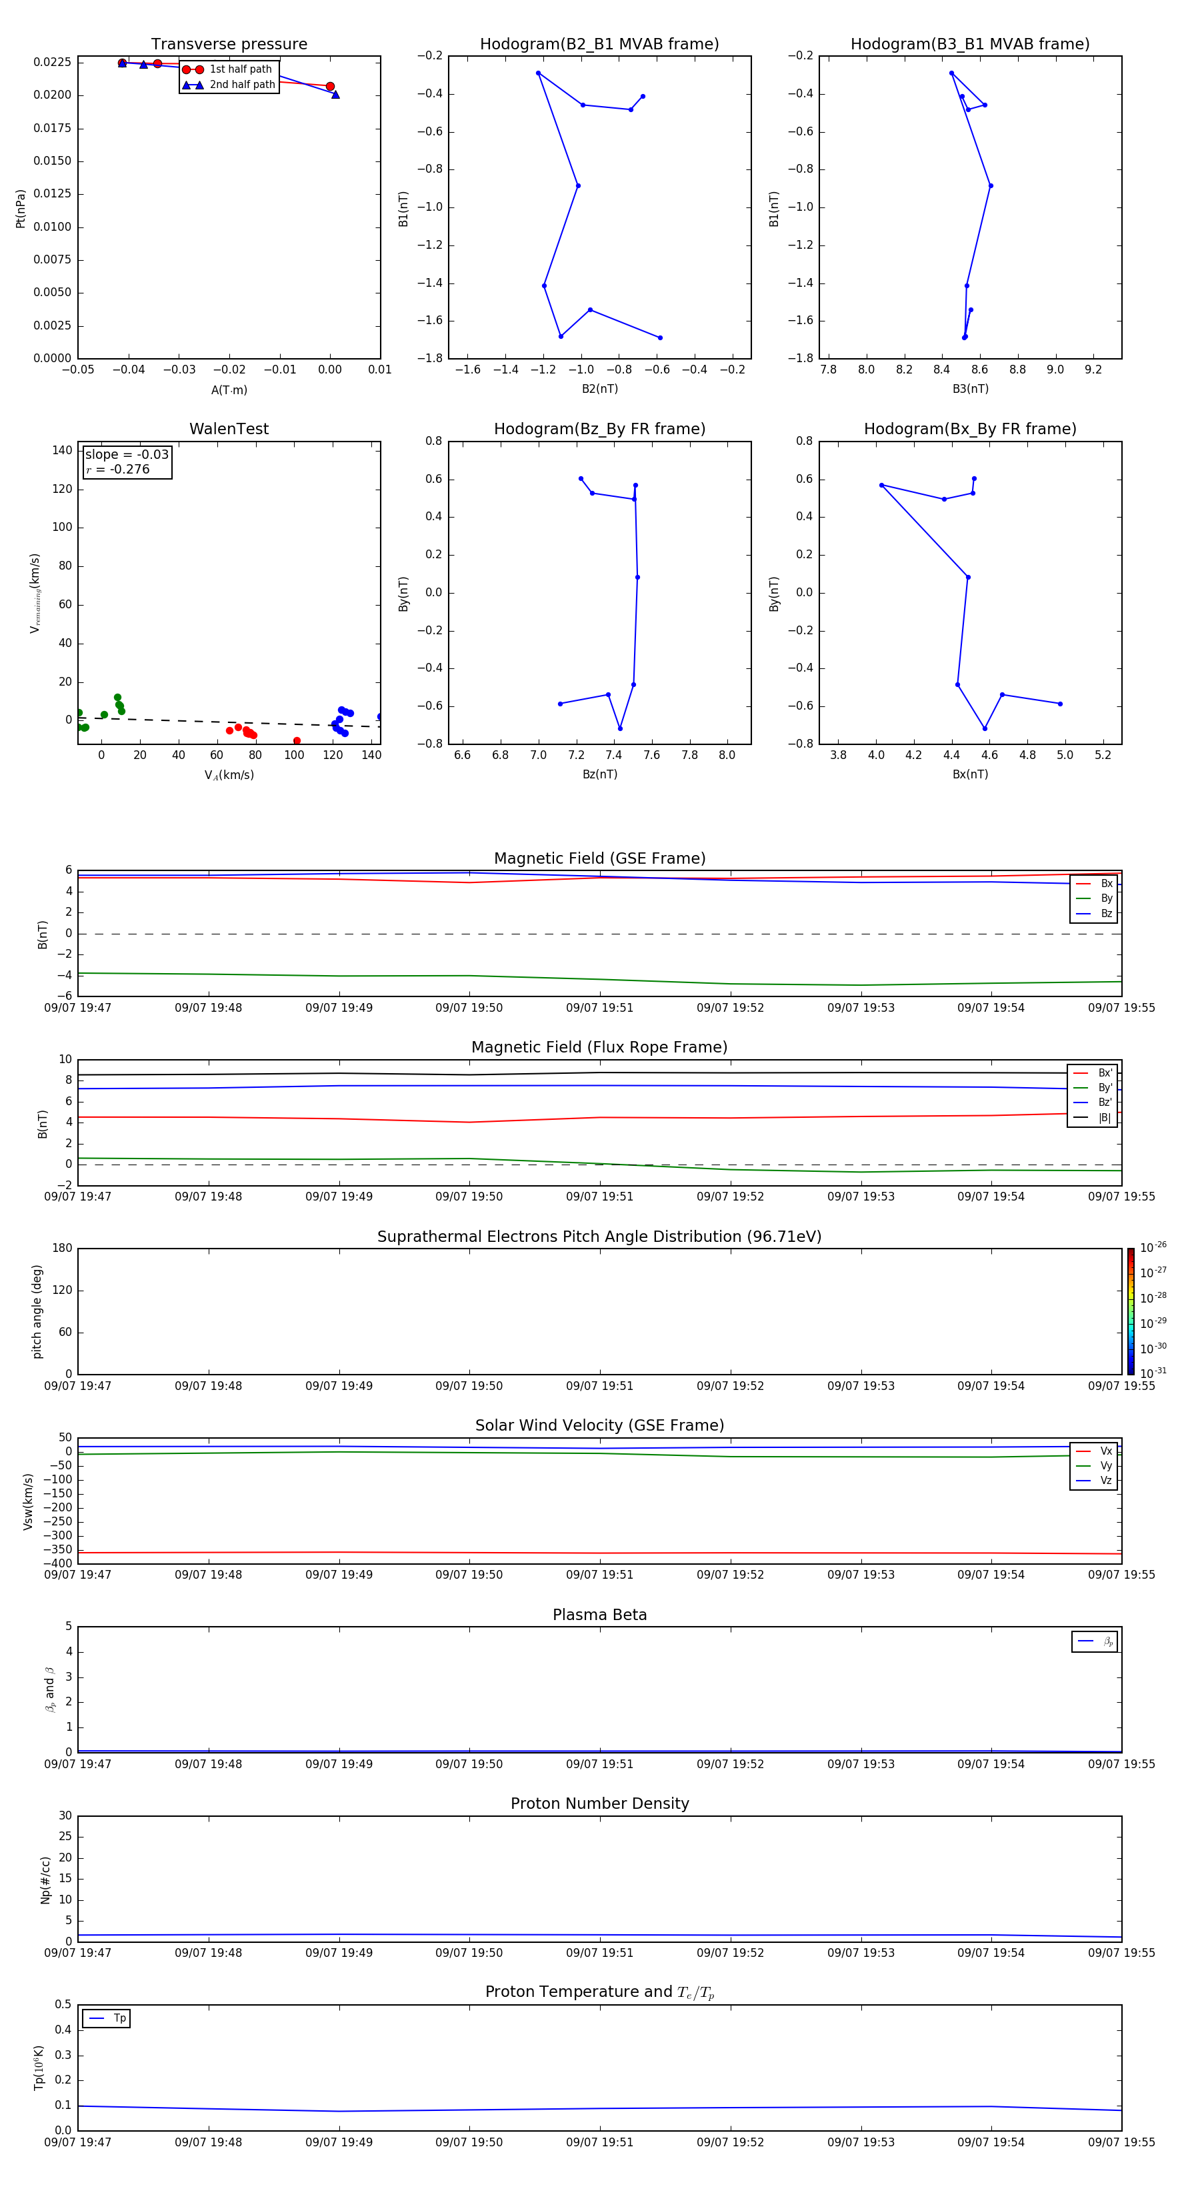Click the 09/07 19:47 tick under temperature plot
1200x2201 pixels.
pyautogui.click(x=78, y=2142)
